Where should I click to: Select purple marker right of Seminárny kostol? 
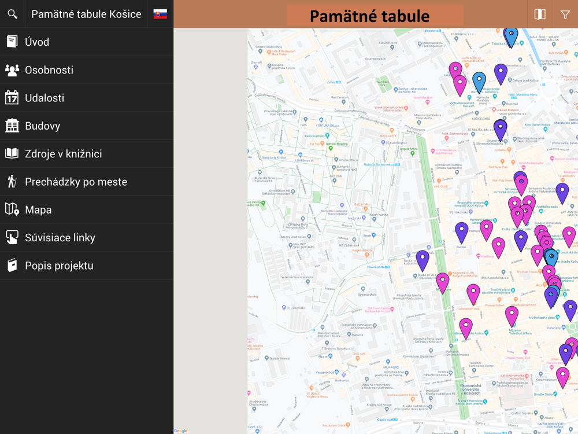point(562,193)
